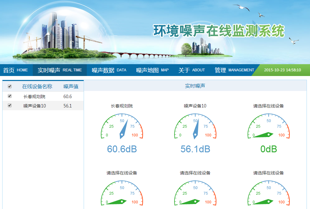Select the 噪声设备10 device name
310x209 pixels.
point(35,106)
